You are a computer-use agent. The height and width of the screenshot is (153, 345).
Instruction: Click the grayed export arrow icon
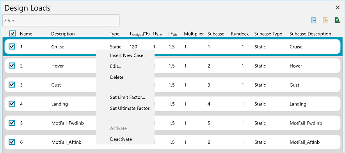pyautogui.click(x=325, y=20)
